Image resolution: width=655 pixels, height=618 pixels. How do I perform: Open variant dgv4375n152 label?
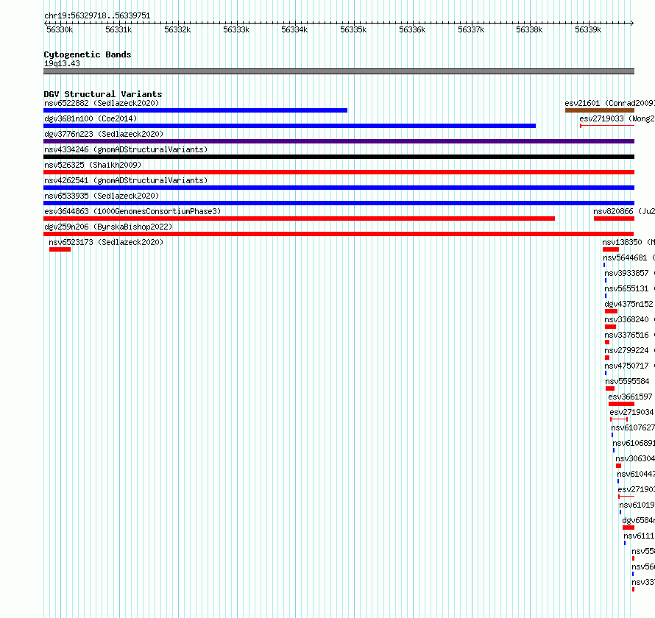(629, 304)
